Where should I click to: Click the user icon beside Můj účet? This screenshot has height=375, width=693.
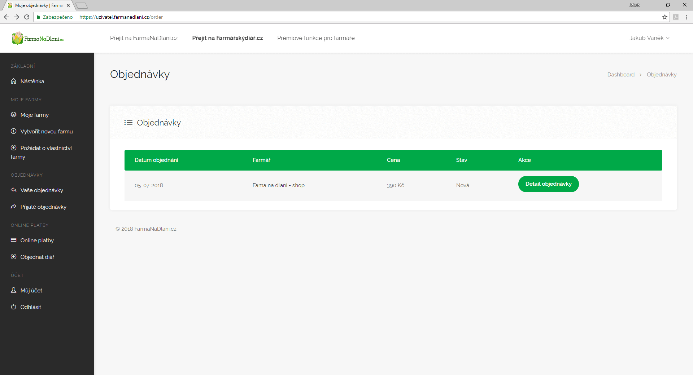click(14, 290)
